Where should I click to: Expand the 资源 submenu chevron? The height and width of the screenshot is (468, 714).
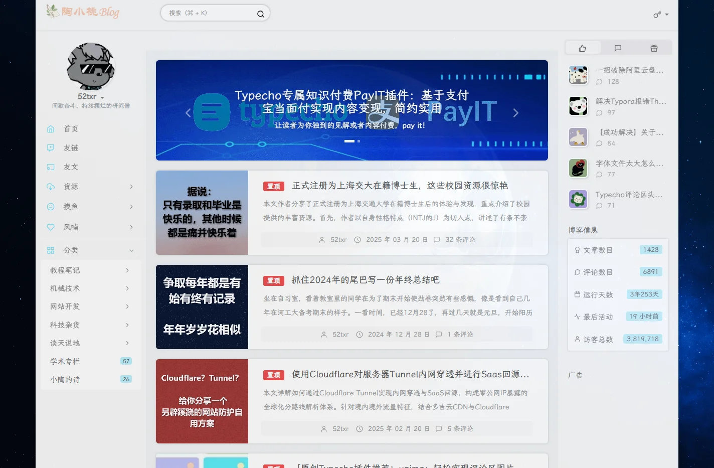pos(131,187)
